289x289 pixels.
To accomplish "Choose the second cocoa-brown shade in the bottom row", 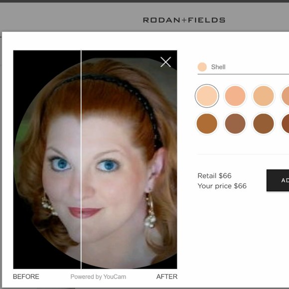I will tap(235, 124).
